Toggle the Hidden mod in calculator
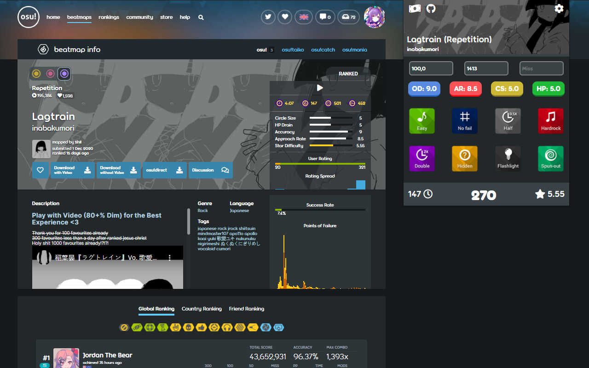This screenshot has height=368, width=589. [465, 159]
